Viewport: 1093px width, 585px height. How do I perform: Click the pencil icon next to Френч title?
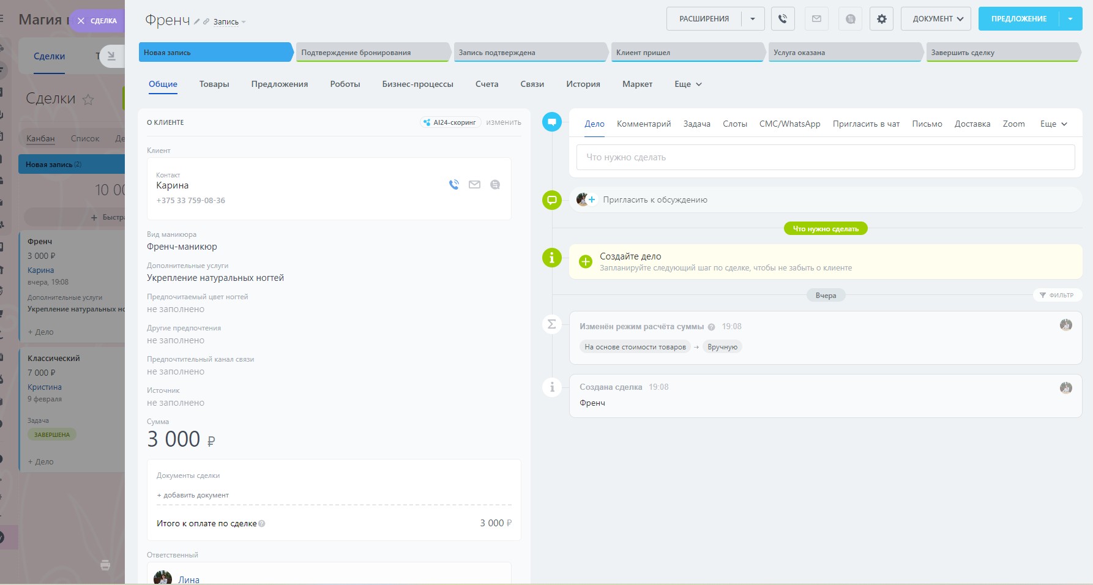pos(197,22)
